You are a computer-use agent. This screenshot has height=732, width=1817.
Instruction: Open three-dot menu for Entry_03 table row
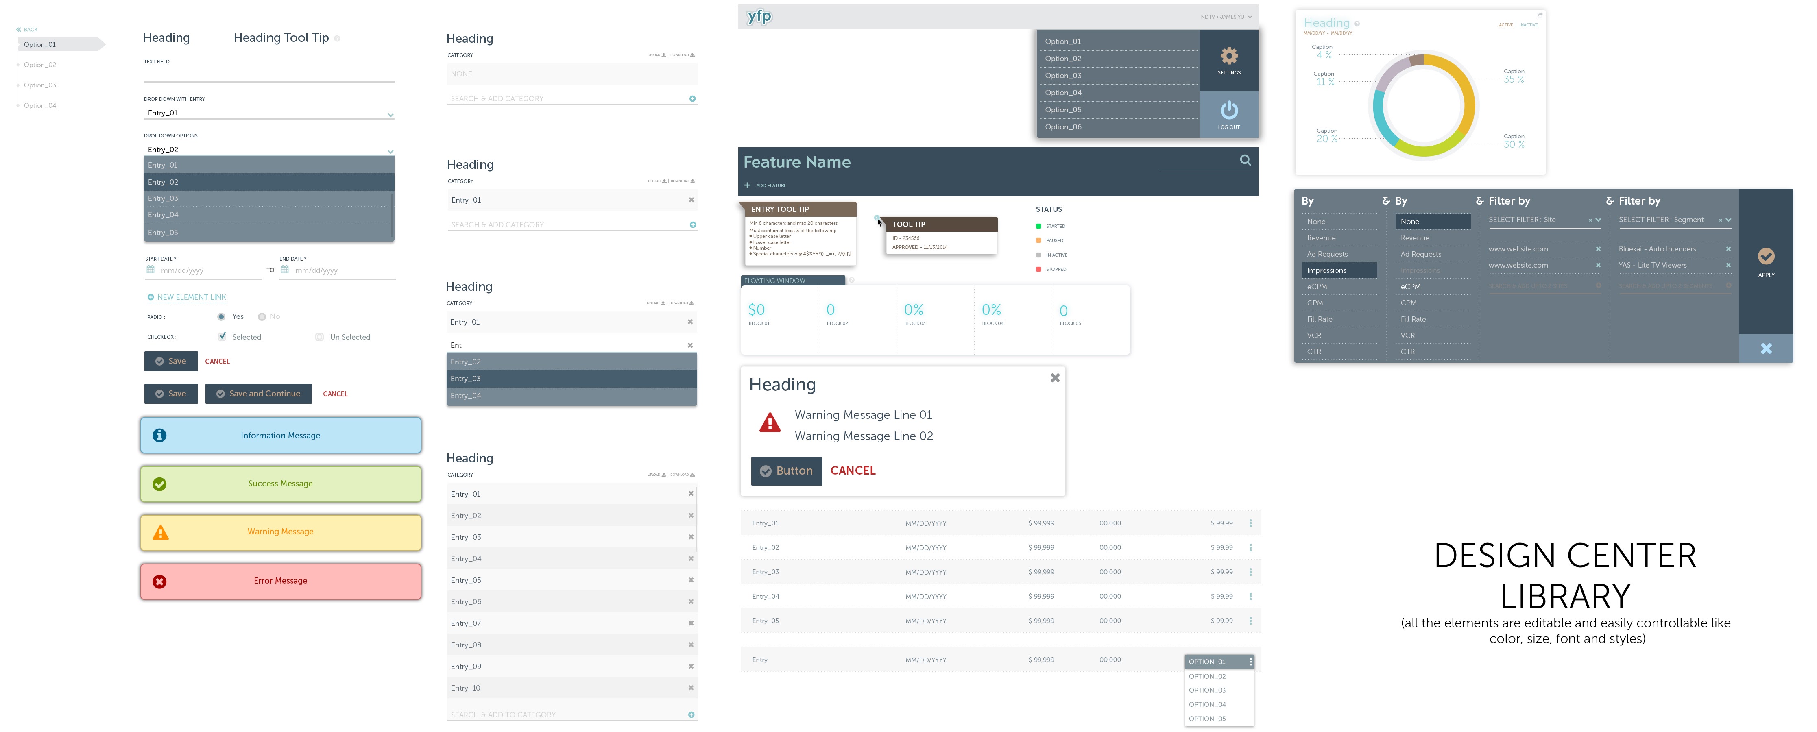pos(1250,572)
